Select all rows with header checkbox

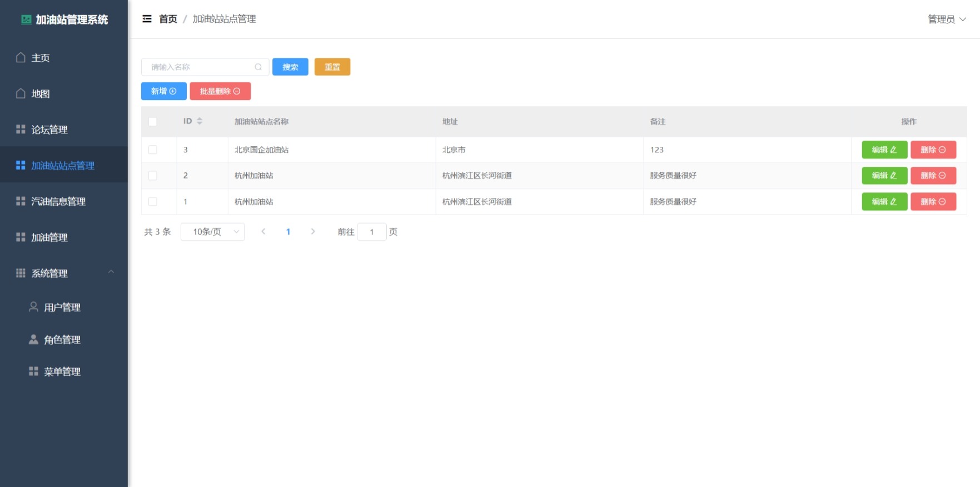click(x=153, y=122)
